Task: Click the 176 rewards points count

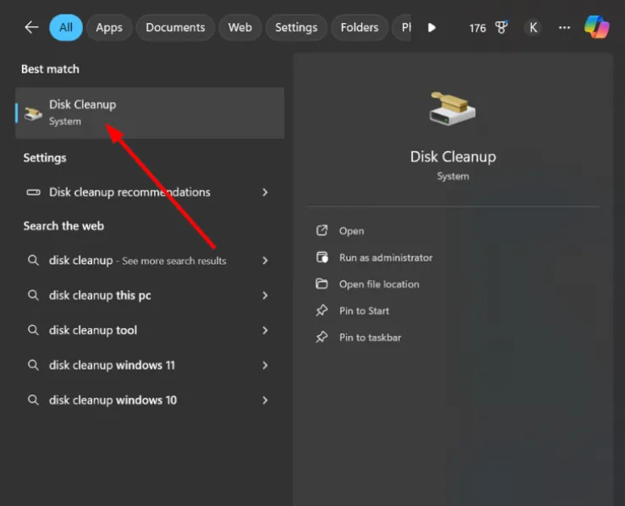Action: pyautogui.click(x=478, y=28)
